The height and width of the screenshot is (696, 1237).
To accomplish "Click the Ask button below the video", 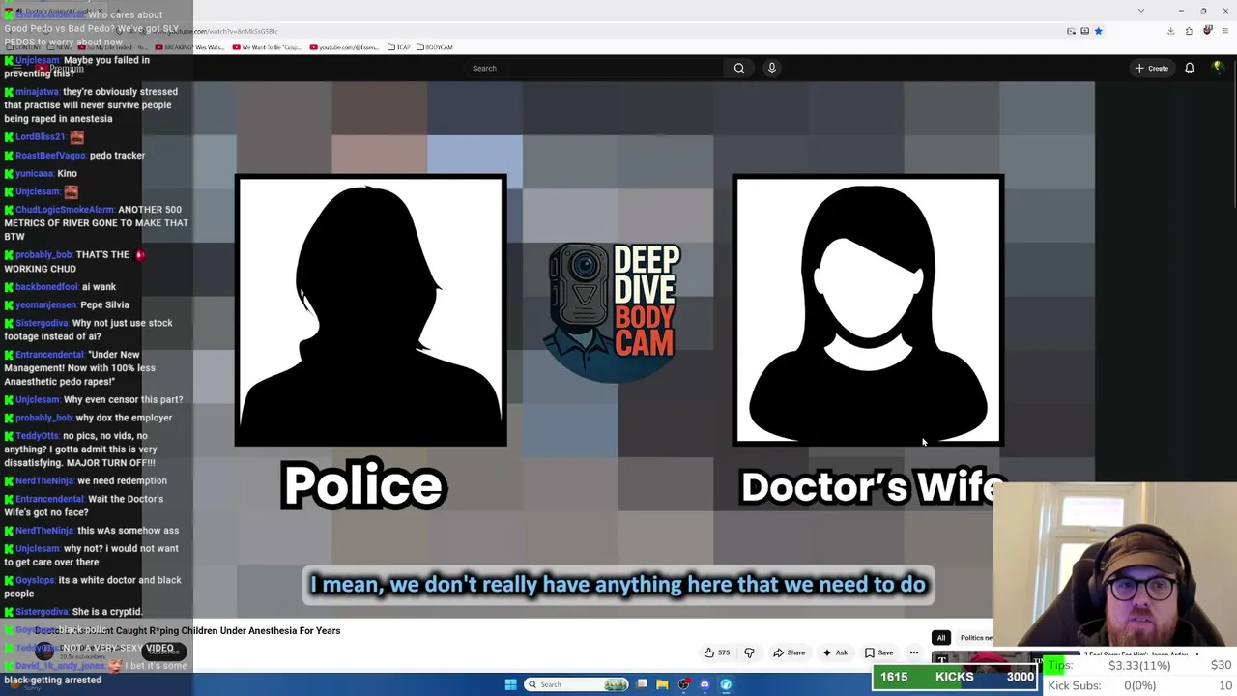I will click(x=835, y=652).
